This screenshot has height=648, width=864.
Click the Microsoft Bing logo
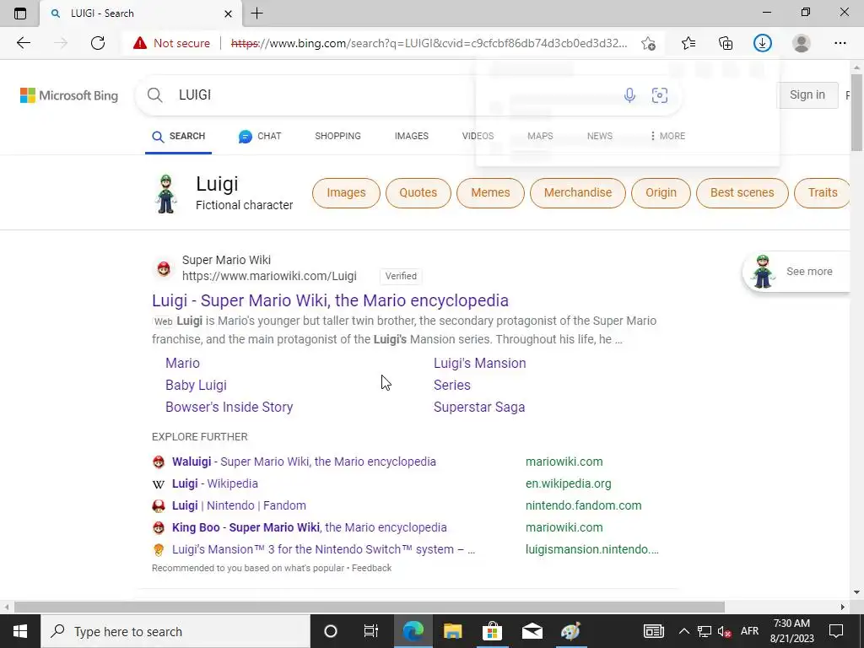(x=69, y=95)
